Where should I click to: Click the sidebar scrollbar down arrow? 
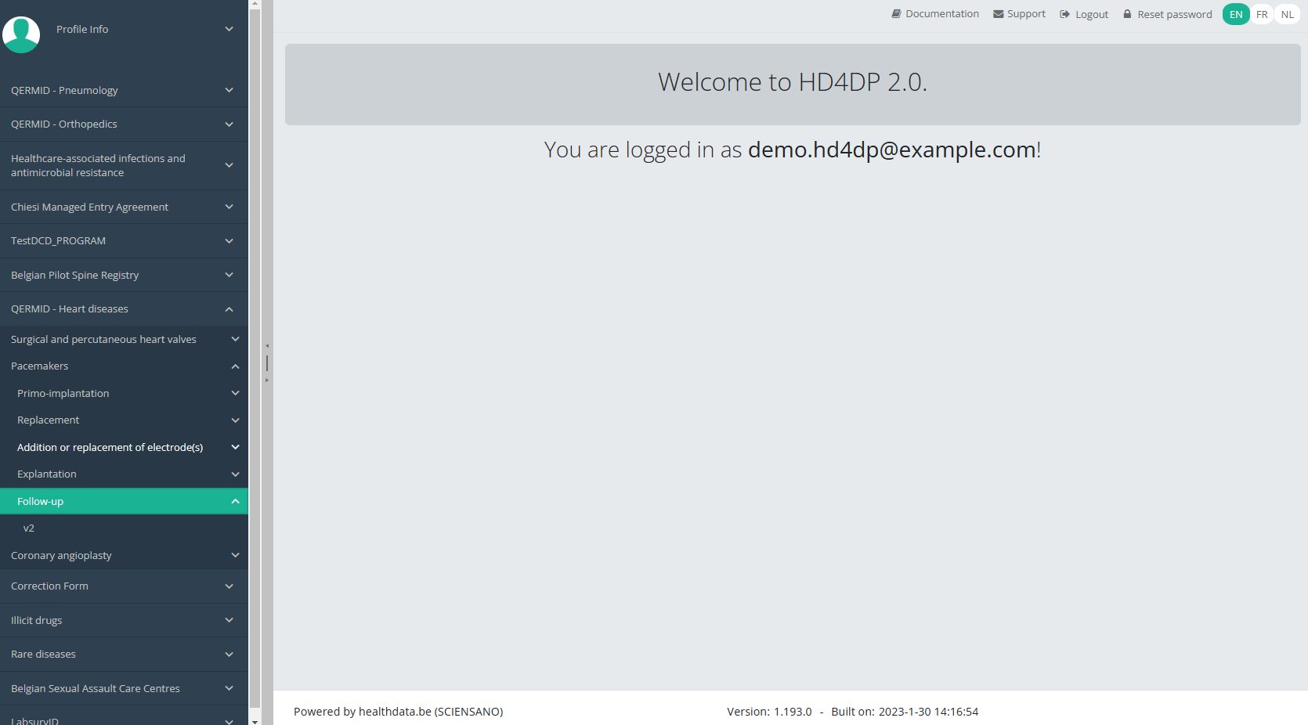255,720
